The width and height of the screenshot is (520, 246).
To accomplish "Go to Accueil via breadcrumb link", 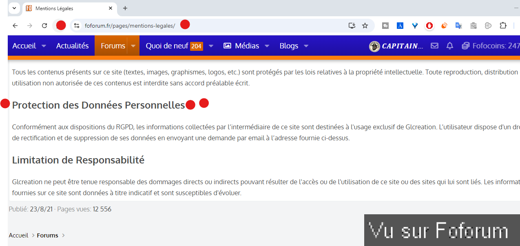I will [18, 235].
